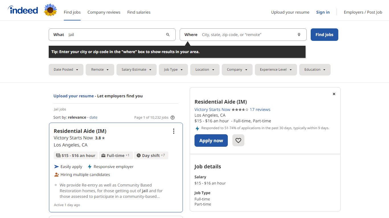389x218 pixels.
Task: Open the three-dot menu on the Residential Aide card
Action: (174, 131)
